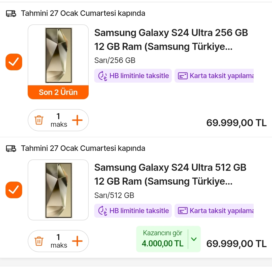The height and width of the screenshot is (267, 272).
Task: Uncheck the 512 GB S24 Ultra item
Action: 14,190
